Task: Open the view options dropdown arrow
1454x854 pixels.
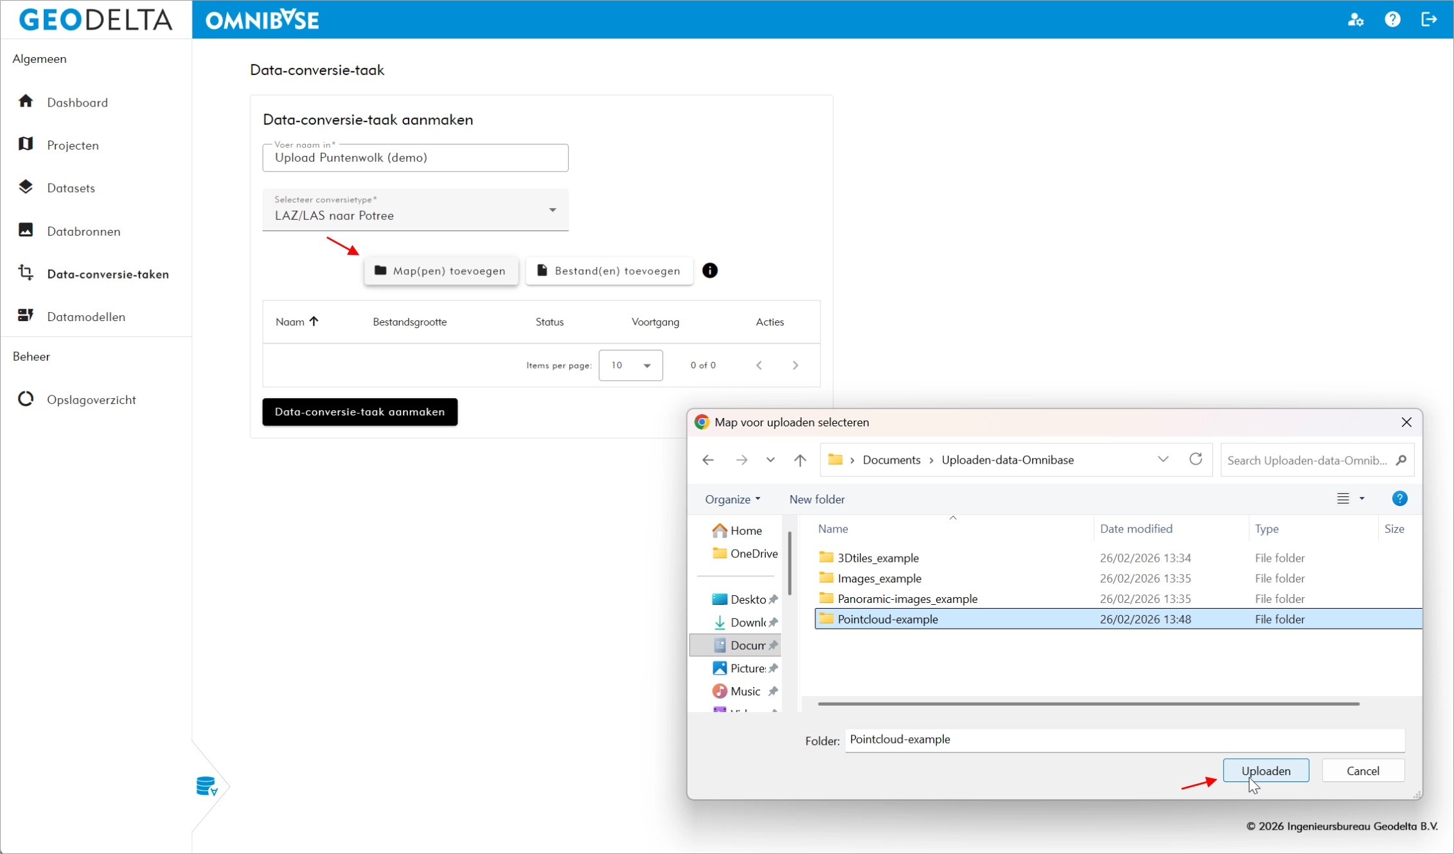Action: coord(1361,499)
